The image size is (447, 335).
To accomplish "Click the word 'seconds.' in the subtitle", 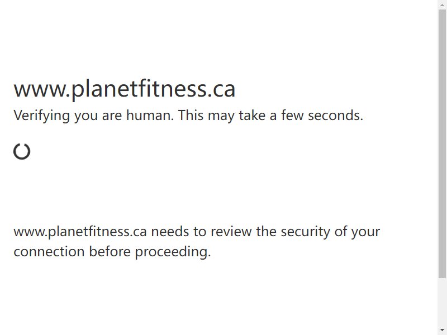I will pos(336,116).
